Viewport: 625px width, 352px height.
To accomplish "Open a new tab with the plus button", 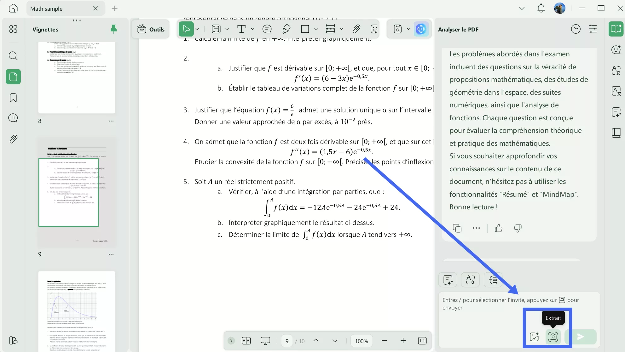I will click(x=114, y=9).
